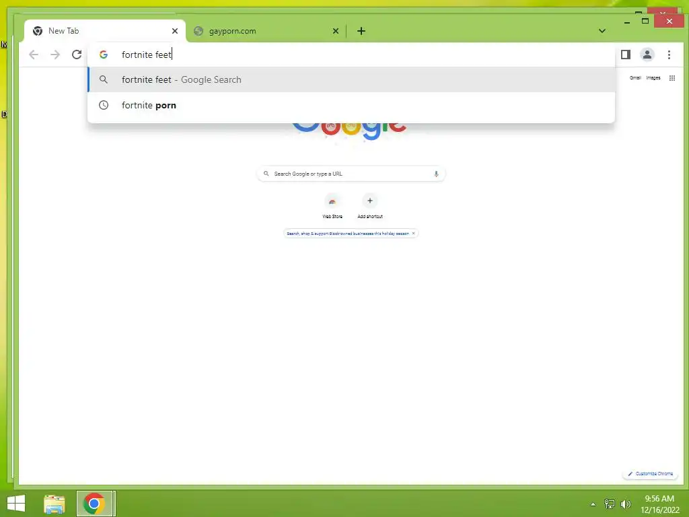Show hidden system tray icons
This screenshot has height=517, width=689.
pyautogui.click(x=593, y=504)
